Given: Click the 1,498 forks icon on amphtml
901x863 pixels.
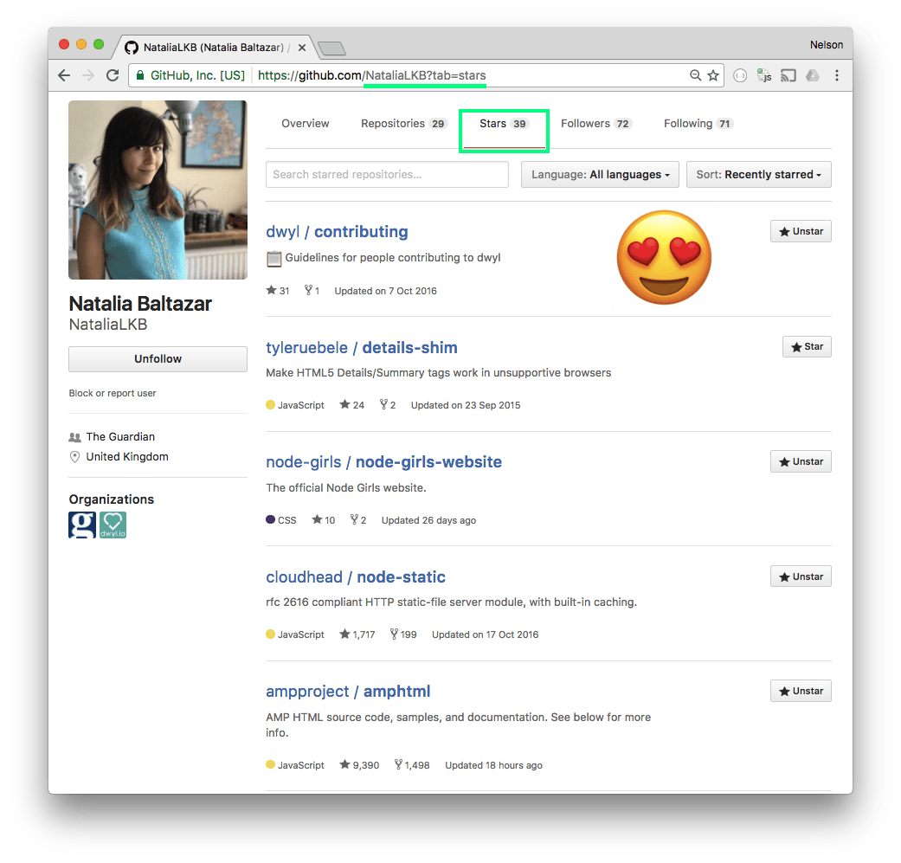Looking at the screenshot, I should point(398,764).
